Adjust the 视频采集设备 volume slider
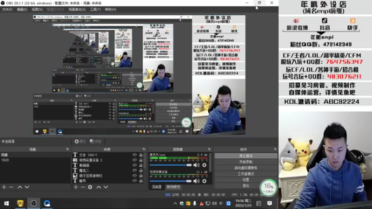 (170, 181)
